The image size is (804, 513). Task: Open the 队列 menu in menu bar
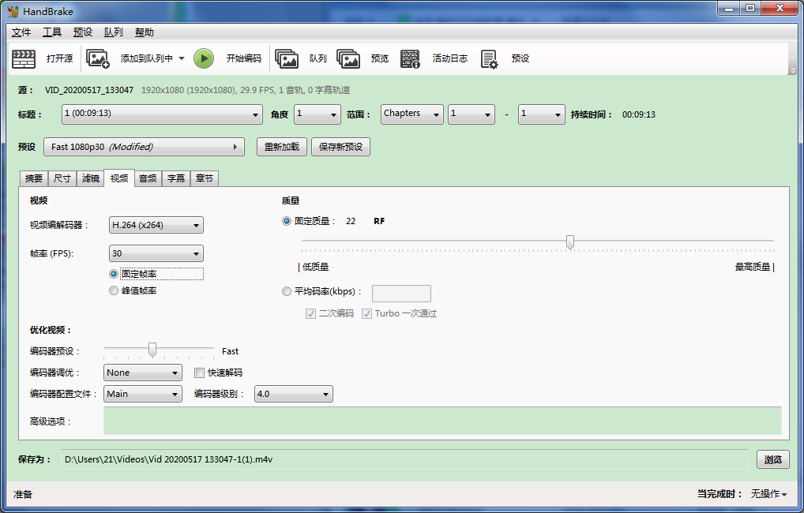pos(113,32)
